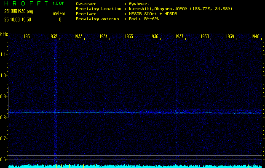Click the receiver name NESDR SMArt + HDSDR

tap(153, 14)
